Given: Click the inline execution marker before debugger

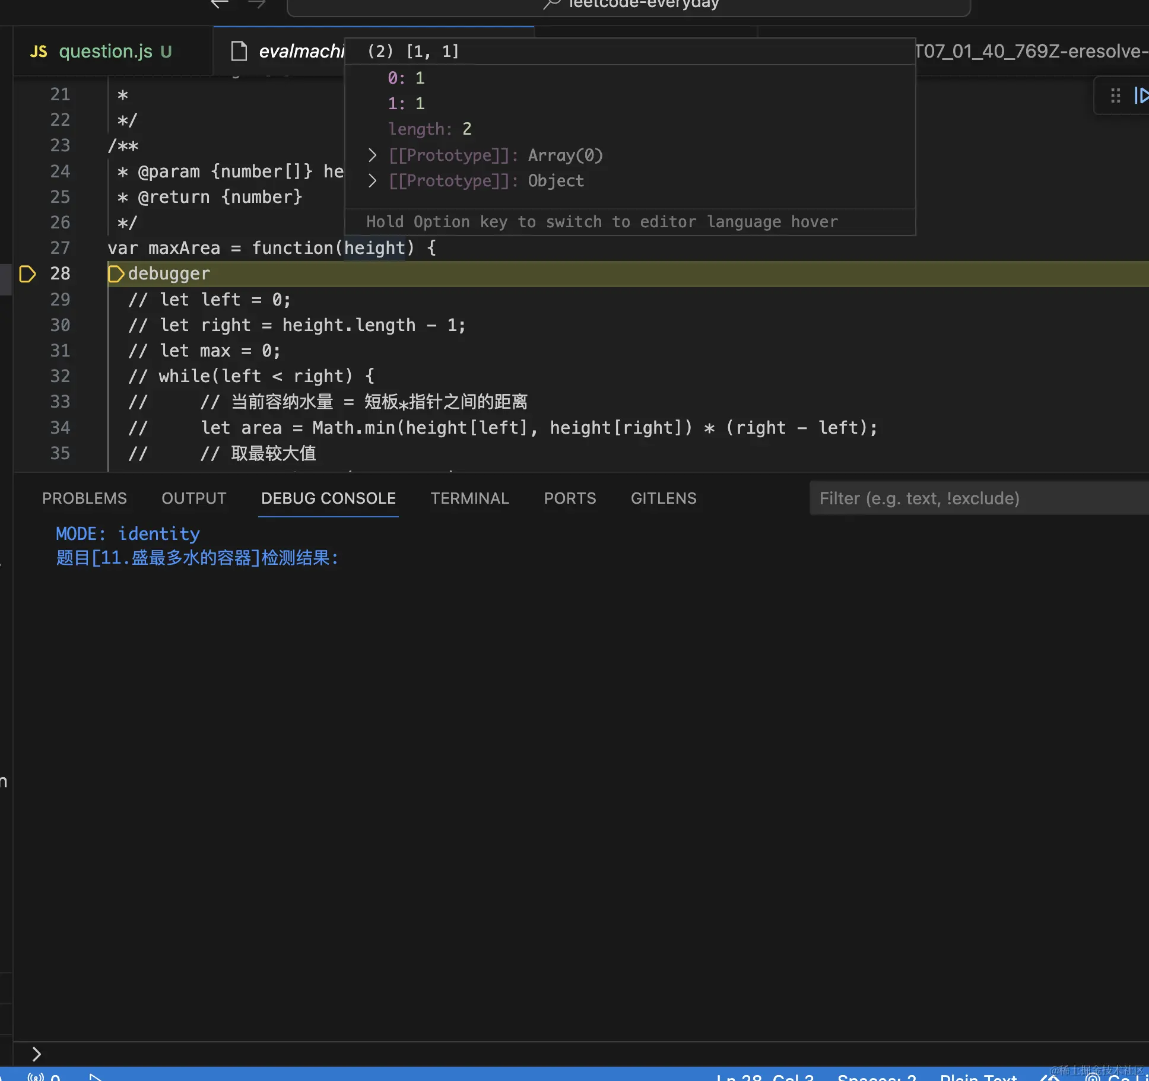Looking at the screenshot, I should point(116,274).
